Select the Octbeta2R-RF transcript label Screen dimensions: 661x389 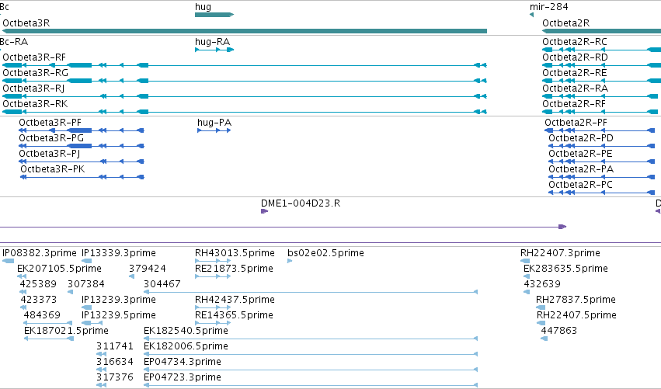click(x=574, y=104)
